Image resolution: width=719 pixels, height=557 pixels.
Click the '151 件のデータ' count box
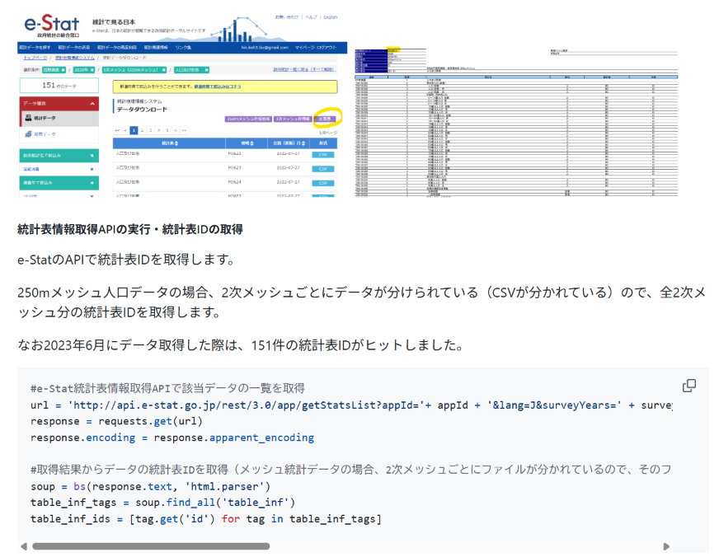coord(59,86)
